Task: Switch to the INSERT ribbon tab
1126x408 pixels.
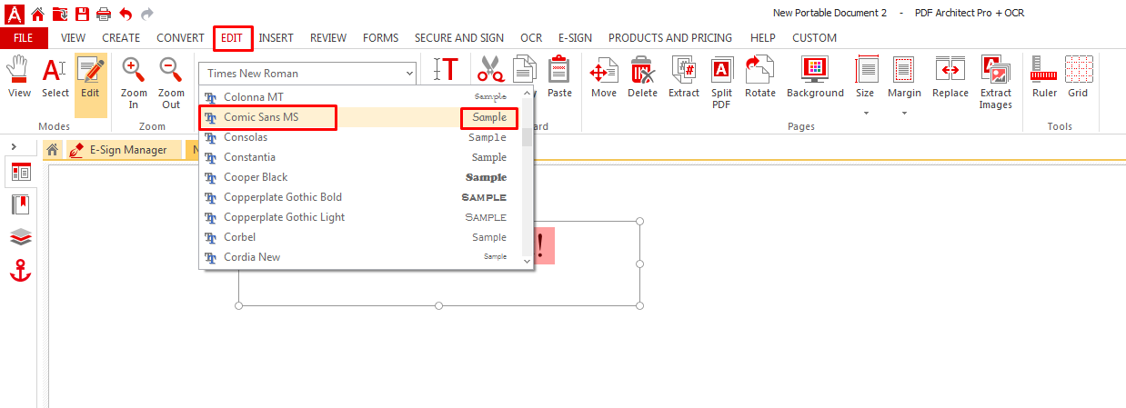Action: 276,38
